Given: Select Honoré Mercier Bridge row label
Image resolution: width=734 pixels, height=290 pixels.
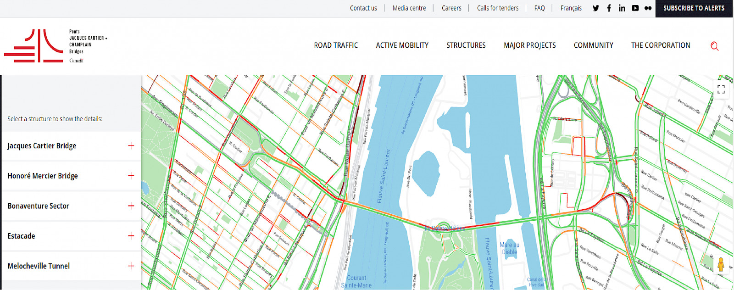Looking at the screenshot, I should coord(43,176).
